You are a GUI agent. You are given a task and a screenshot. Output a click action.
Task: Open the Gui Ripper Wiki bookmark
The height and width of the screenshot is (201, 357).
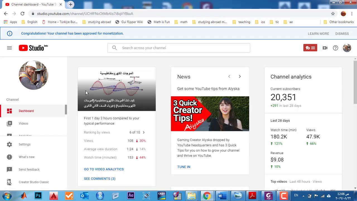pos(129,22)
